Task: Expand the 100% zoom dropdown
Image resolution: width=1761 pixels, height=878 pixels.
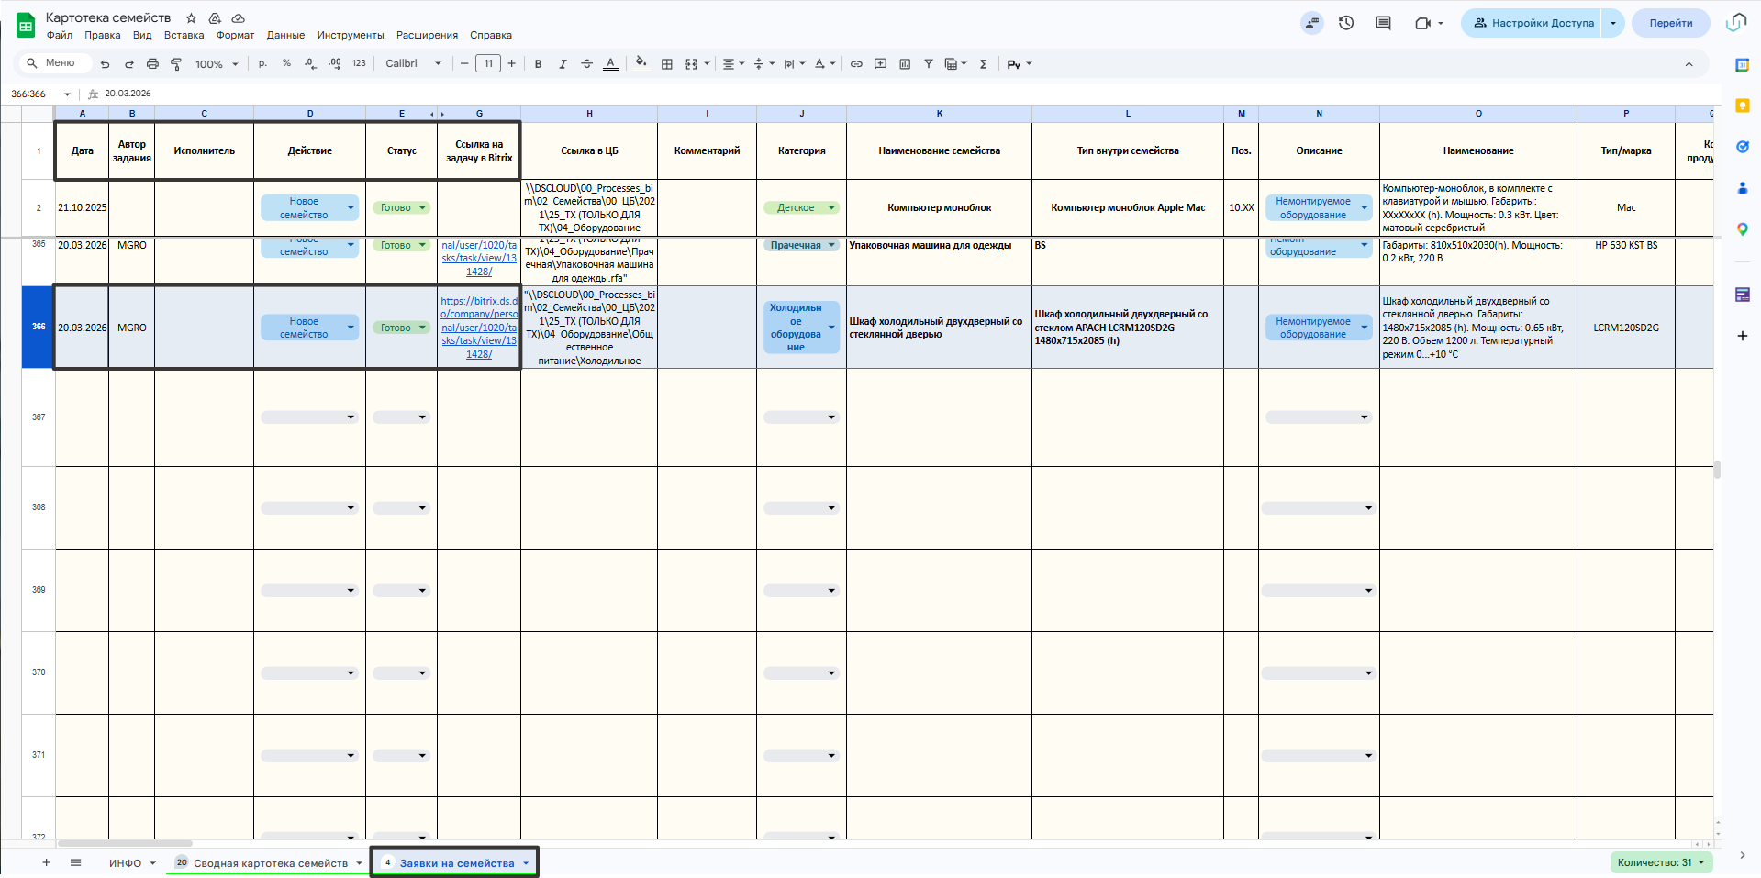Action: click(x=217, y=64)
